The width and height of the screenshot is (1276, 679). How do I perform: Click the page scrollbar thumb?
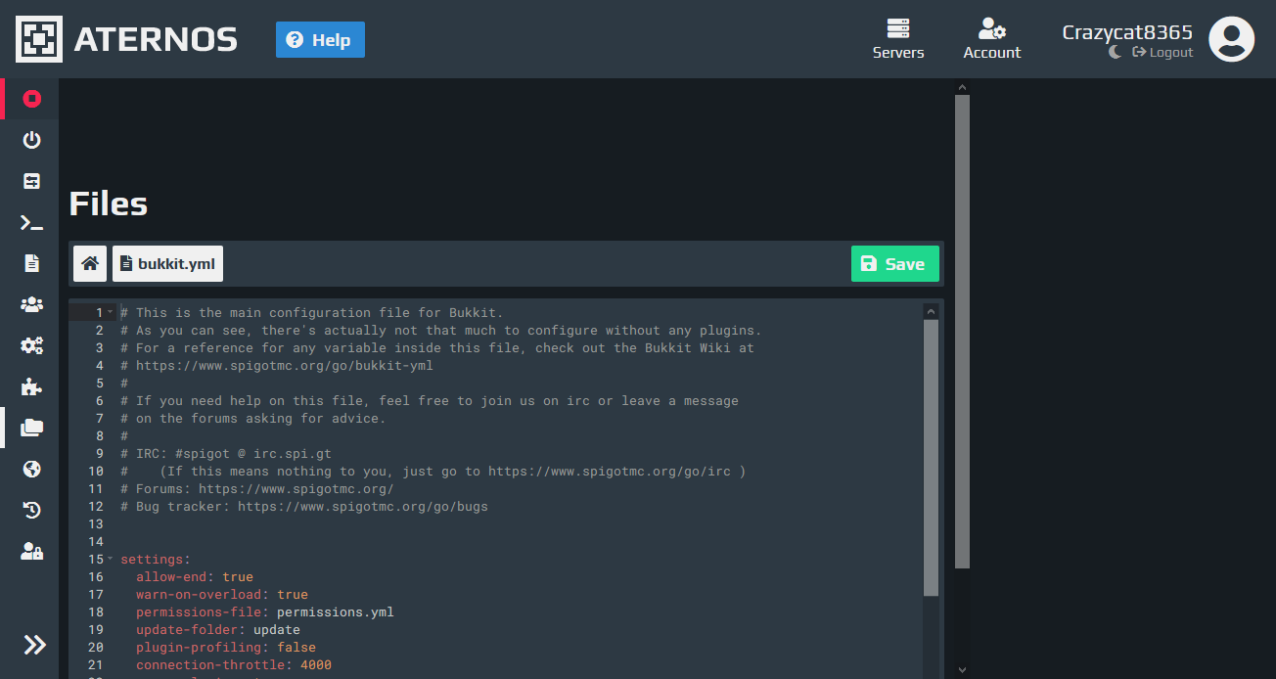[962, 332]
